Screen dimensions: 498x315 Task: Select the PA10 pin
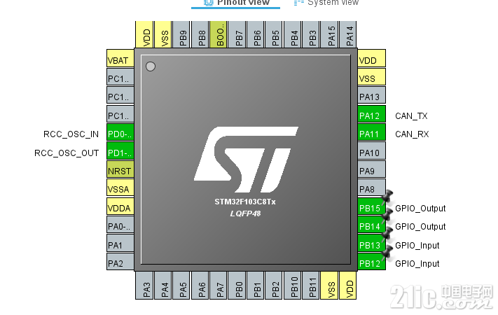click(372, 150)
